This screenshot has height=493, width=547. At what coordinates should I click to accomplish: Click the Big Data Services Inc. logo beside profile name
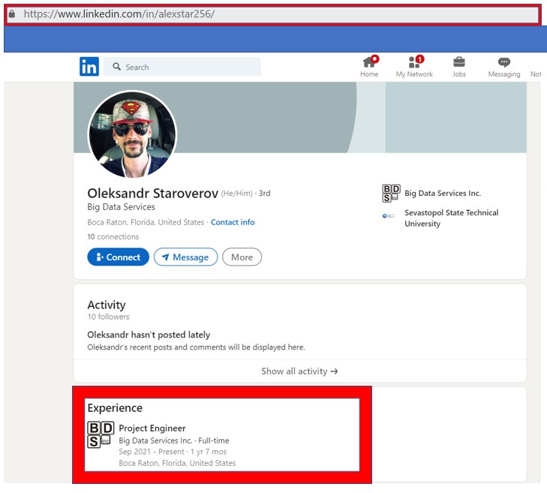391,194
